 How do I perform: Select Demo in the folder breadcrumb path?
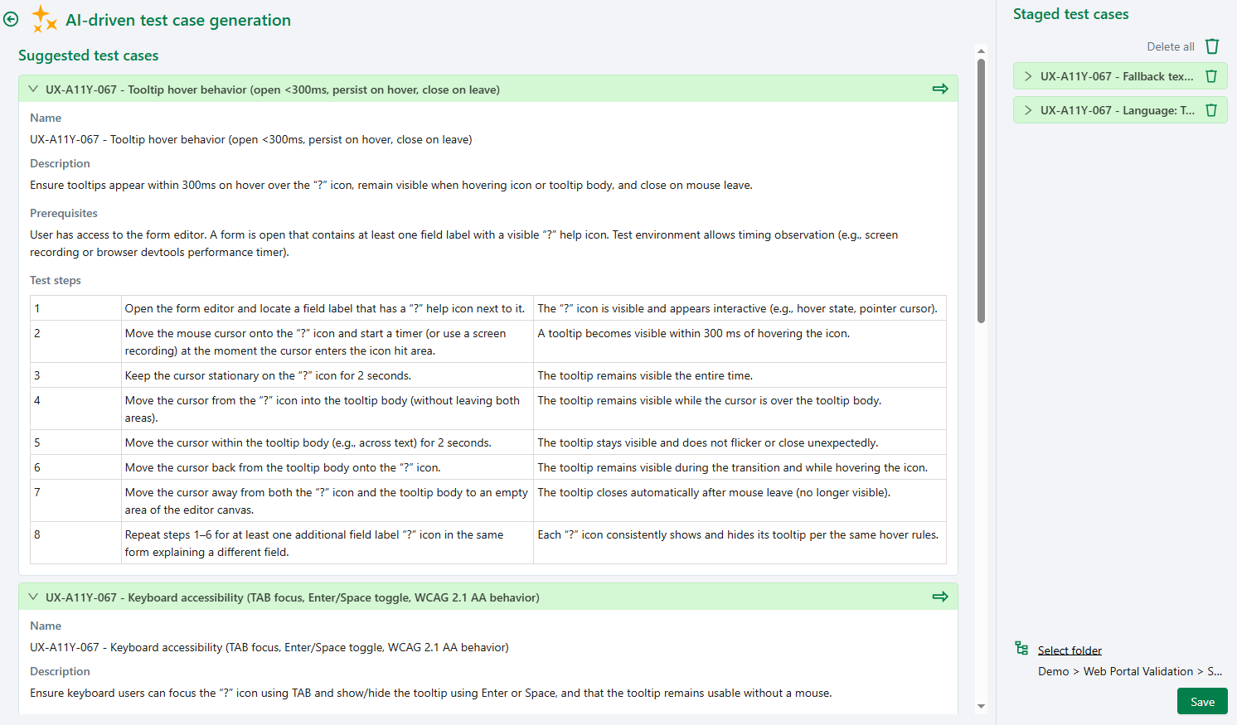tap(1053, 671)
